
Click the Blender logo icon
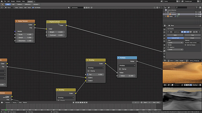click(2, 1)
